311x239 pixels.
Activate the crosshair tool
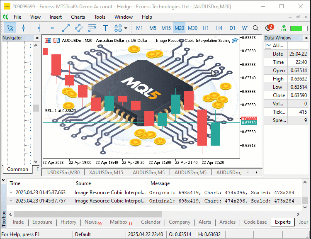[23, 28]
